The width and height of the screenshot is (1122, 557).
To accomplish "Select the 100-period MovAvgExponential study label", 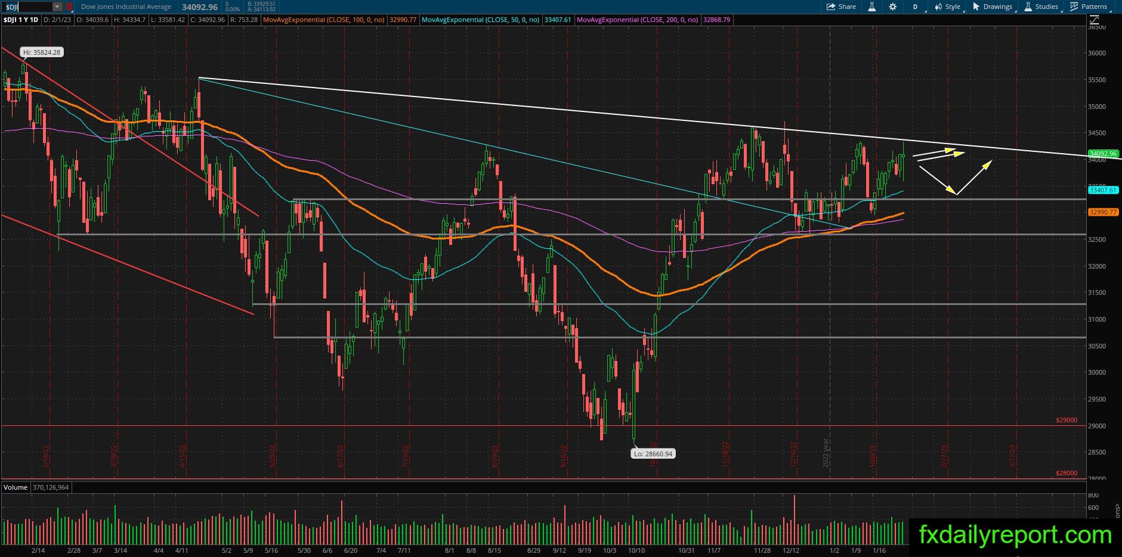I will (324, 20).
